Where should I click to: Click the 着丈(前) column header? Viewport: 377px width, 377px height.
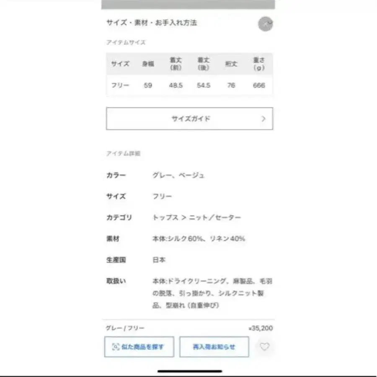coord(176,64)
